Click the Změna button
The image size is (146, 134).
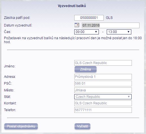86,69
